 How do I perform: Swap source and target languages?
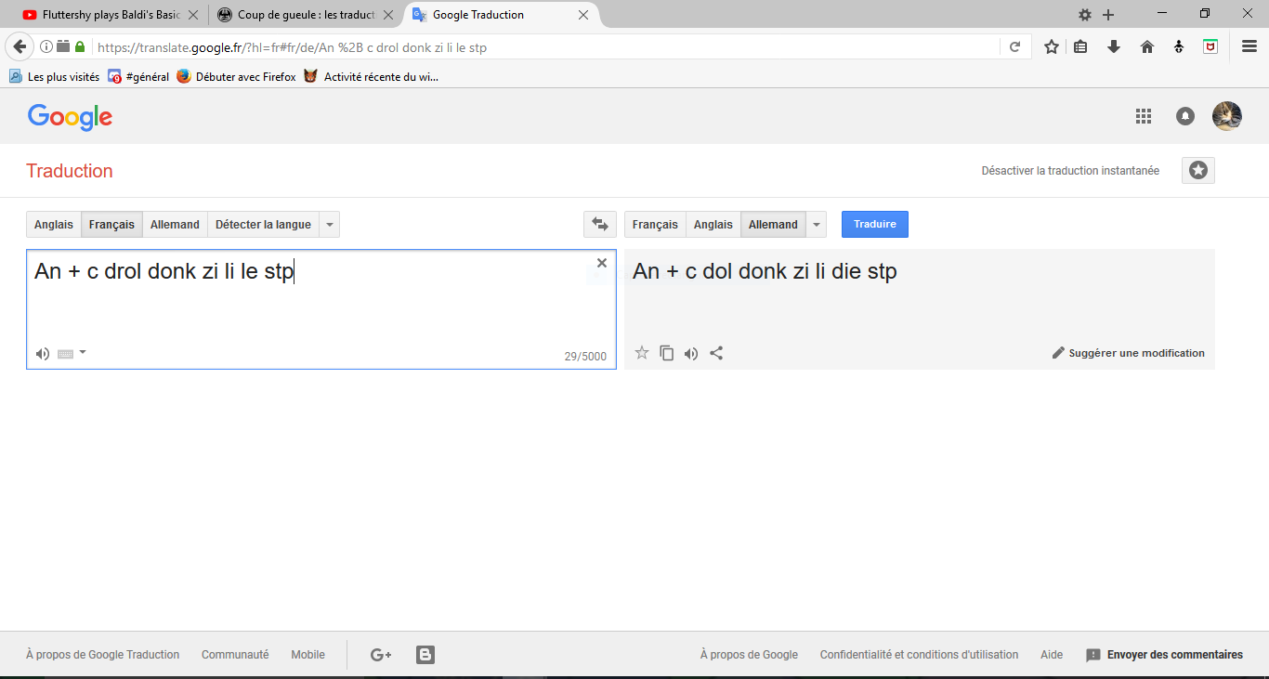(599, 225)
